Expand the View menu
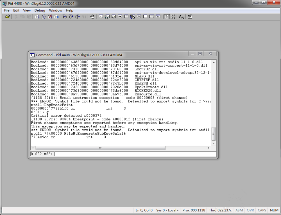This screenshot has height=215, width=281. (x=27, y=10)
